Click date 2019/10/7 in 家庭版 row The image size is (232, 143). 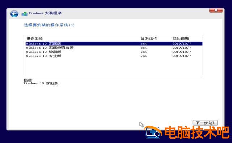pos(182,44)
